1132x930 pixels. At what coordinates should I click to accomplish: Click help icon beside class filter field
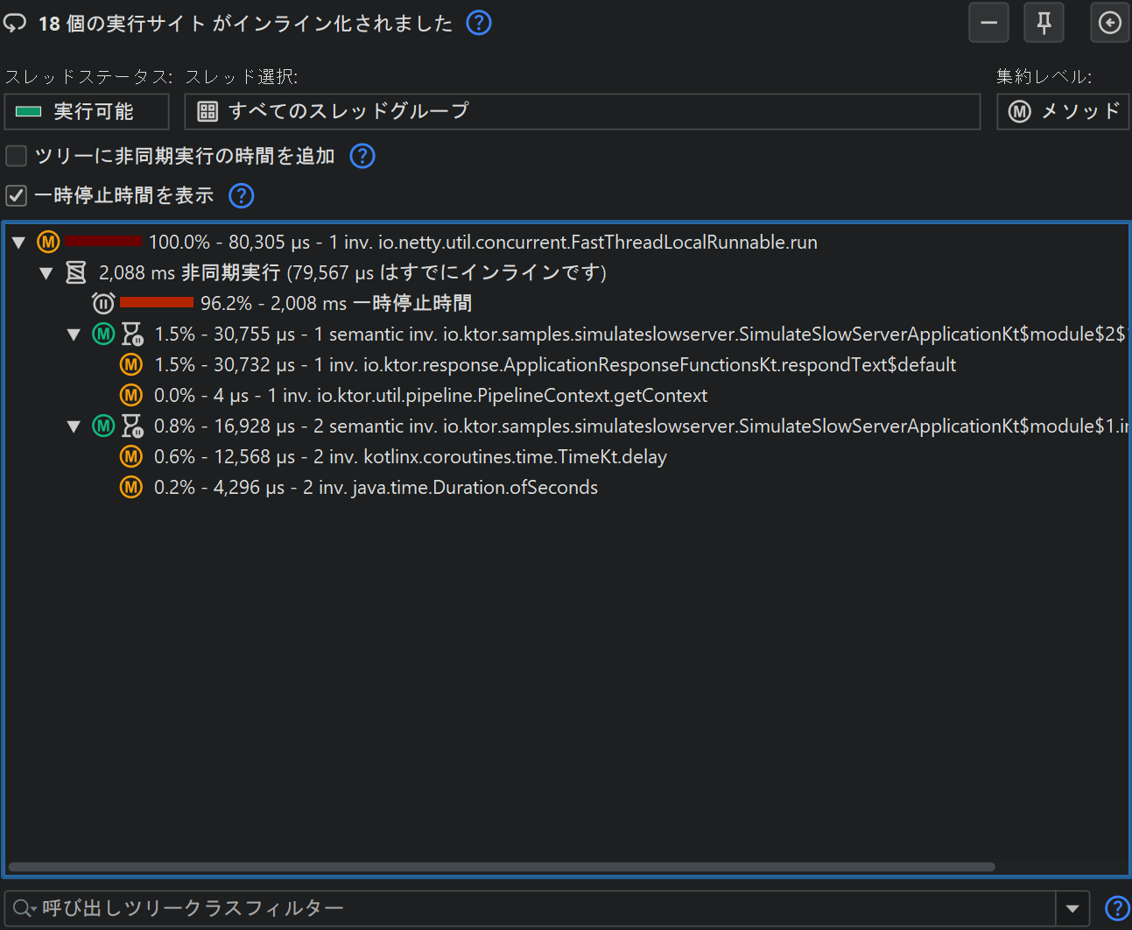click(1116, 909)
